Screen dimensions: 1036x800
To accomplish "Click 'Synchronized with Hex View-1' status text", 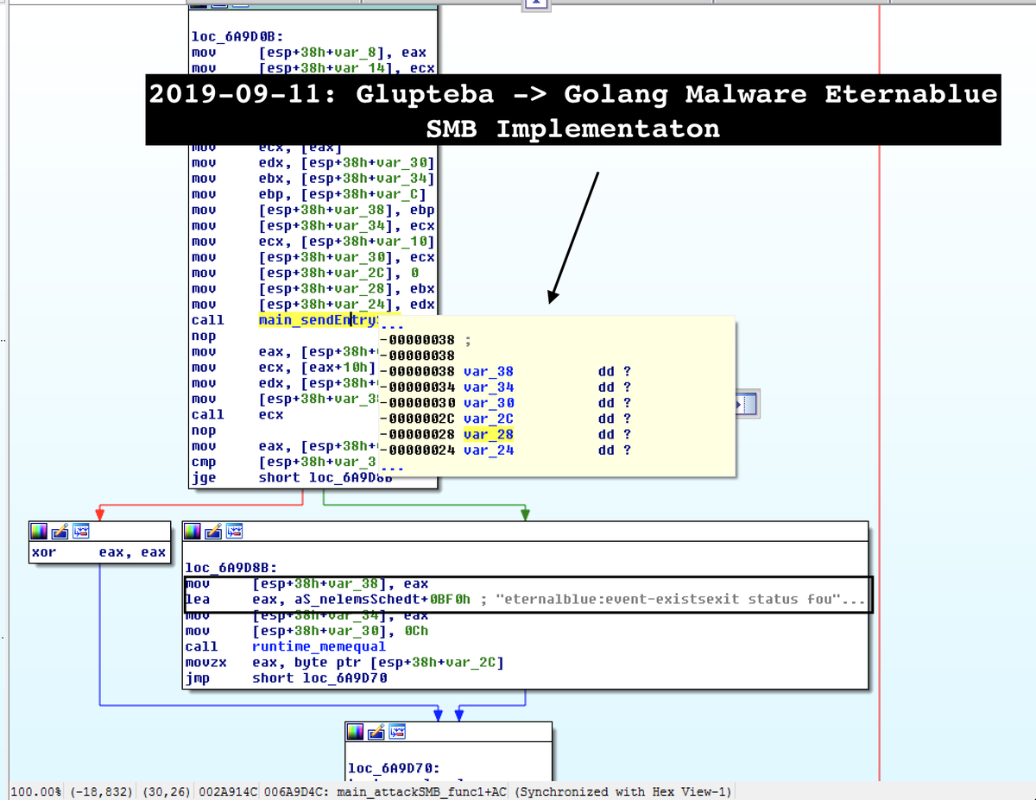I will [x=622, y=792].
